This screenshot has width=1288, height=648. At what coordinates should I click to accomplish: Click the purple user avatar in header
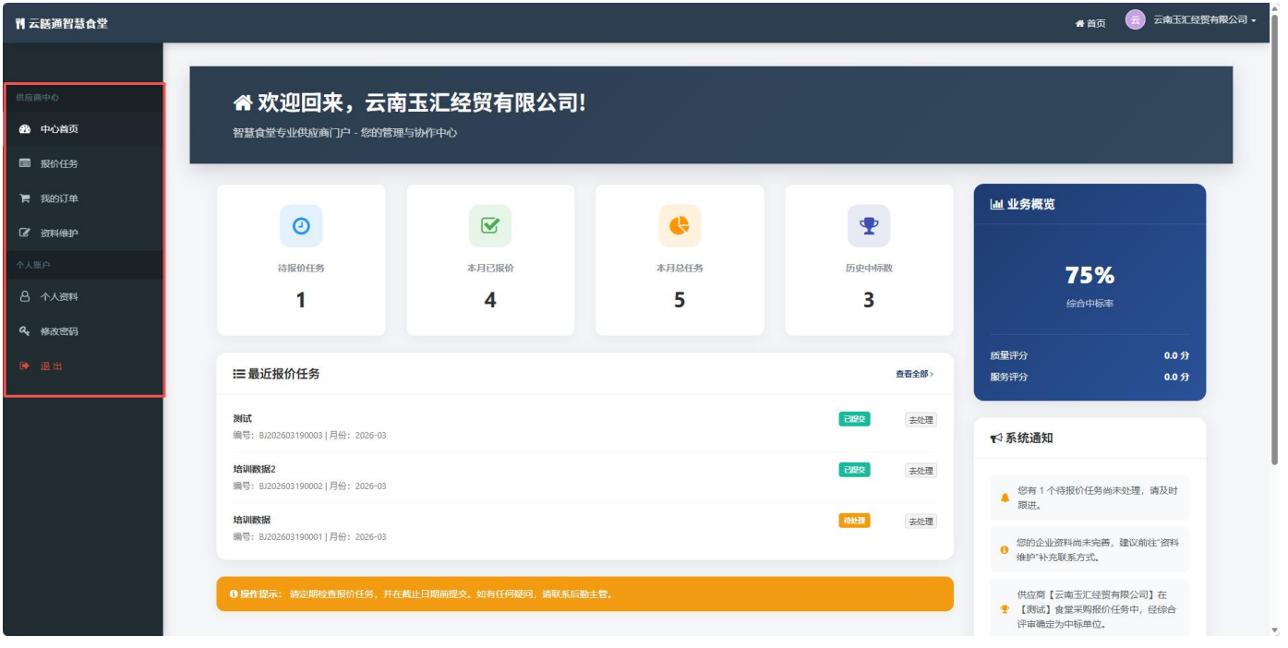[1135, 20]
